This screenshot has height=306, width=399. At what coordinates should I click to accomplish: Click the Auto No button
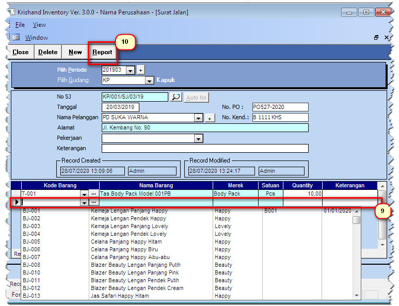click(196, 98)
